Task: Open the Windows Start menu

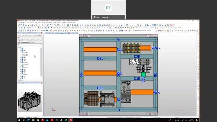Action: click(x=19, y=120)
